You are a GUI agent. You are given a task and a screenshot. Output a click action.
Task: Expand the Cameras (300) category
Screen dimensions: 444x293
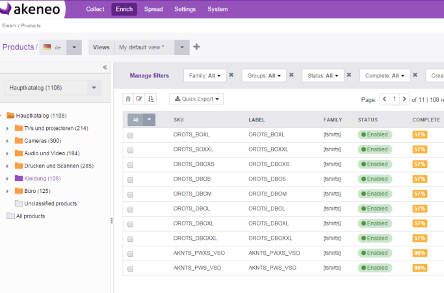point(8,141)
